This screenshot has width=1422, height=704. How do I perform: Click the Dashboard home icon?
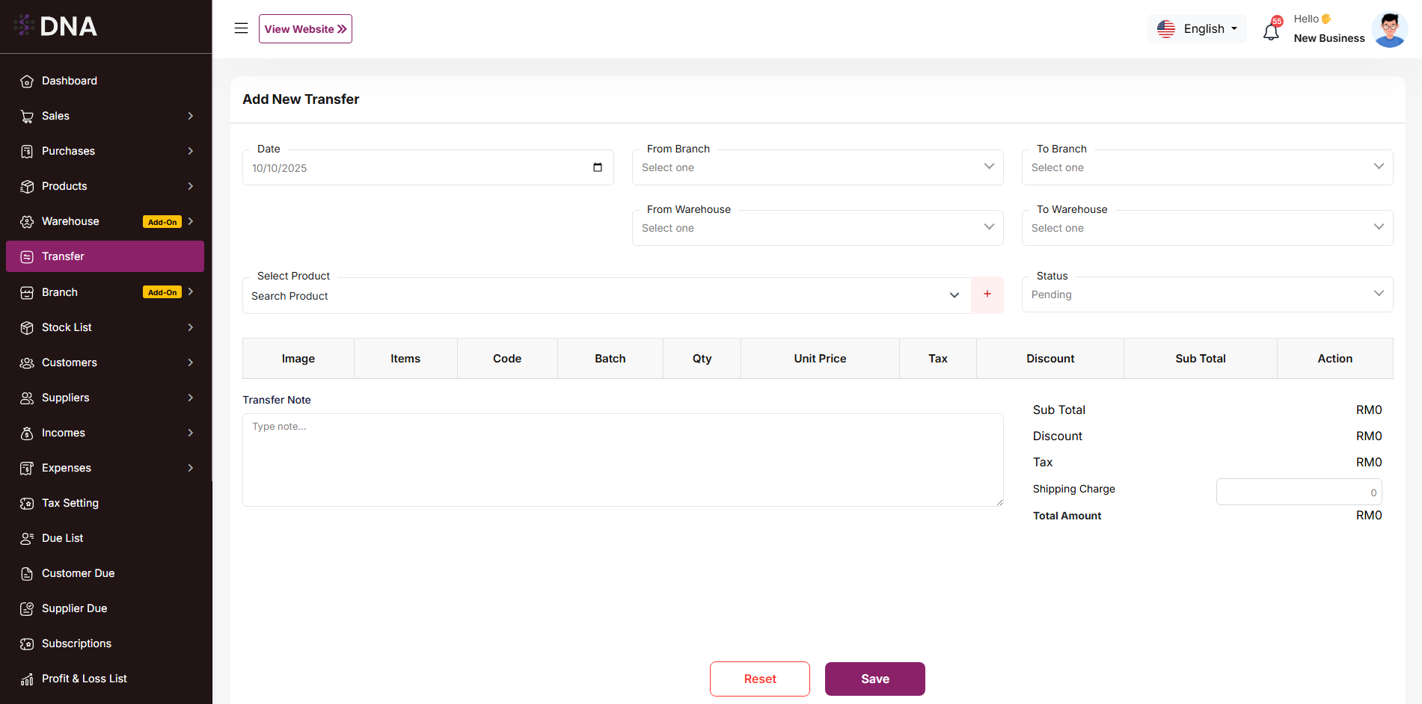pyautogui.click(x=27, y=81)
